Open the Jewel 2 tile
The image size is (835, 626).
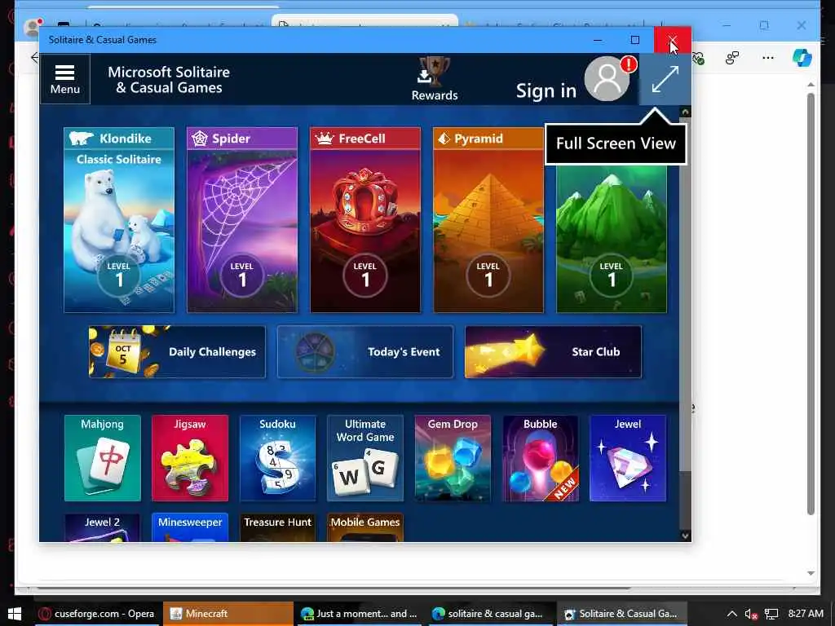tap(102, 527)
